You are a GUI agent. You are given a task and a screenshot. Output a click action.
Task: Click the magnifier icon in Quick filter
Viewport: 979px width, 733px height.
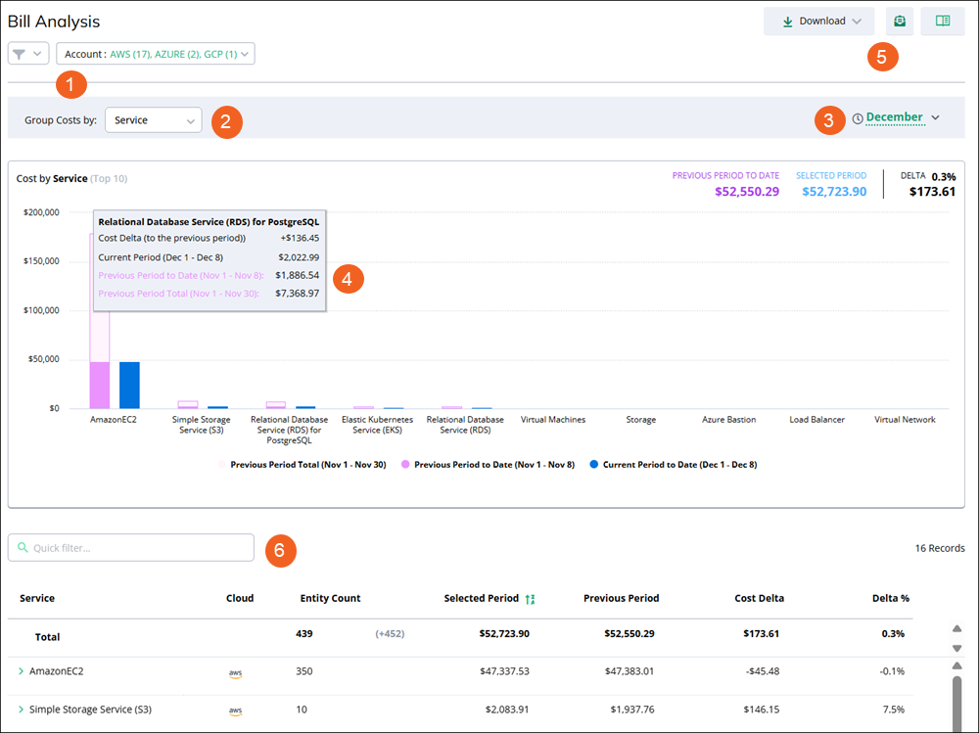23,548
